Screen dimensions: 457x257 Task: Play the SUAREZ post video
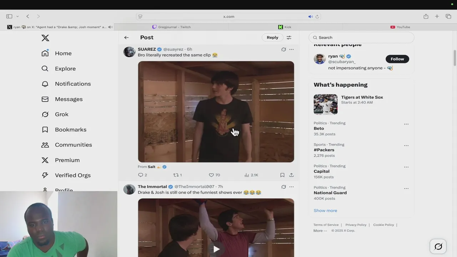click(216, 112)
